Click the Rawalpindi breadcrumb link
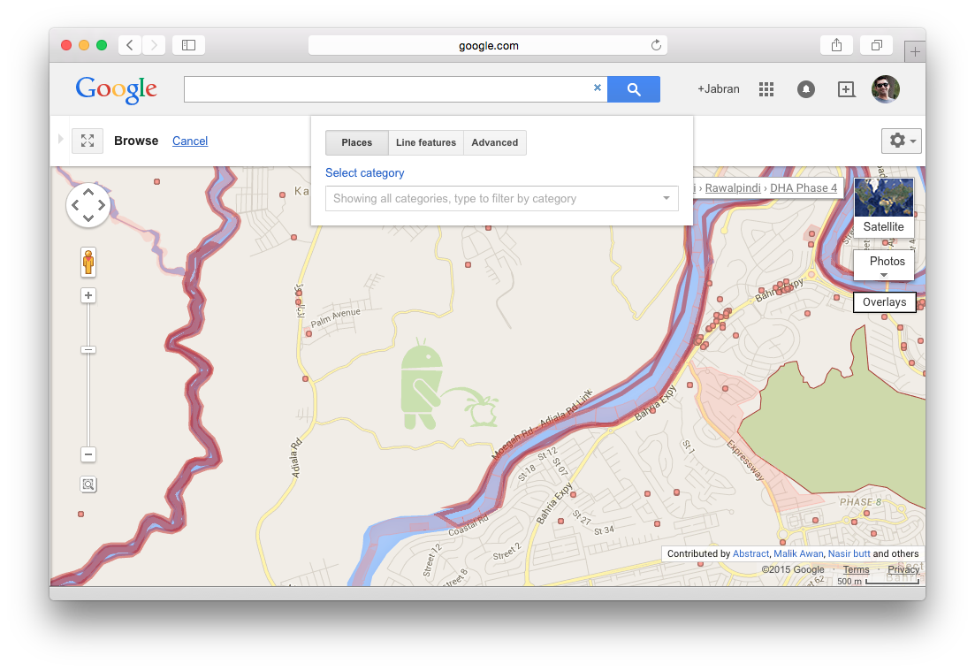 point(733,187)
